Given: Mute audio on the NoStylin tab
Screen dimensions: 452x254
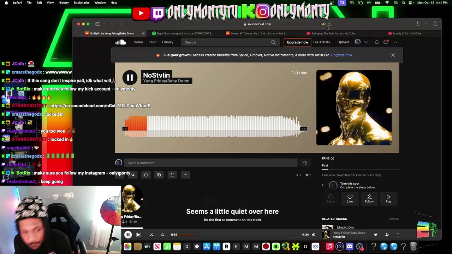Looking at the screenshot, I should [x=143, y=34].
